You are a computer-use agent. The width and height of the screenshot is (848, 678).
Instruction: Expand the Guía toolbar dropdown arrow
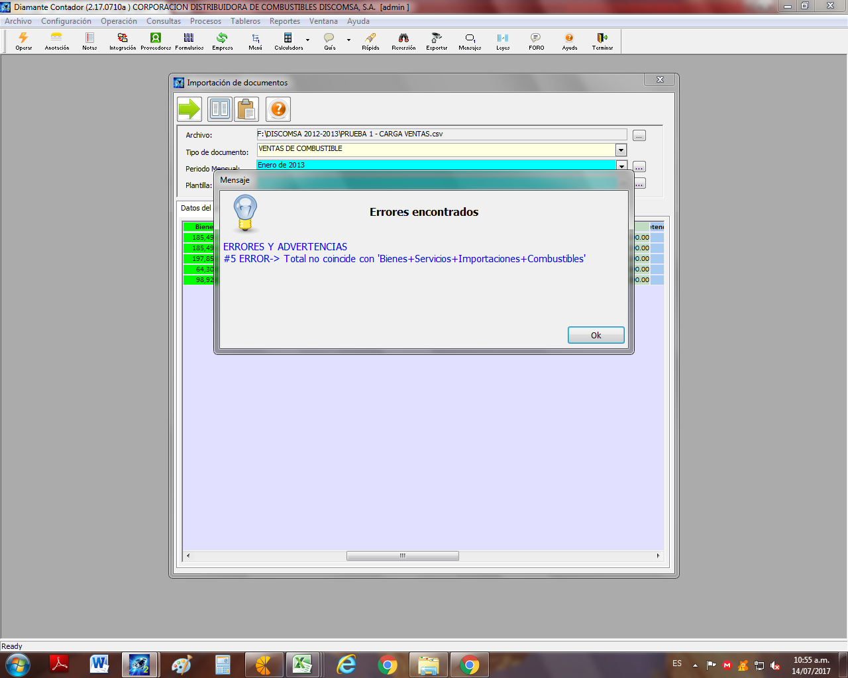348,40
